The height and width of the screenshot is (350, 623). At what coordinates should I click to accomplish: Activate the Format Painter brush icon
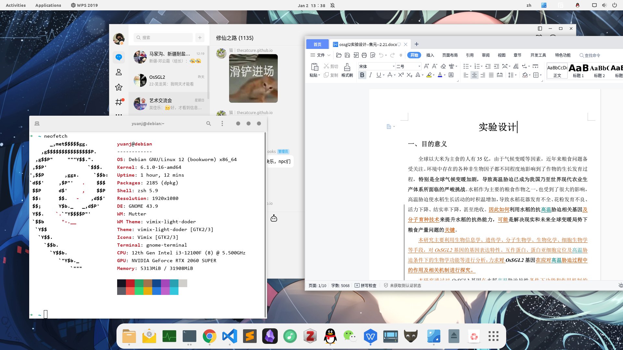(x=347, y=67)
